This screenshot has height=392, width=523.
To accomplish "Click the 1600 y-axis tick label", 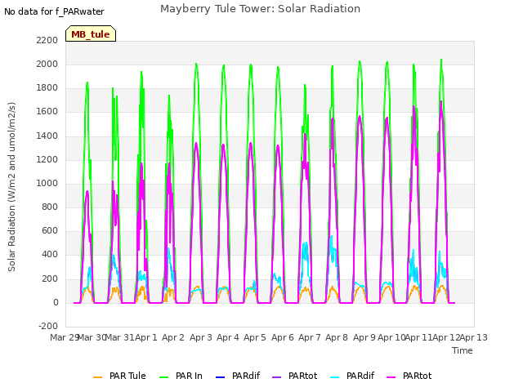I will 47,112.
